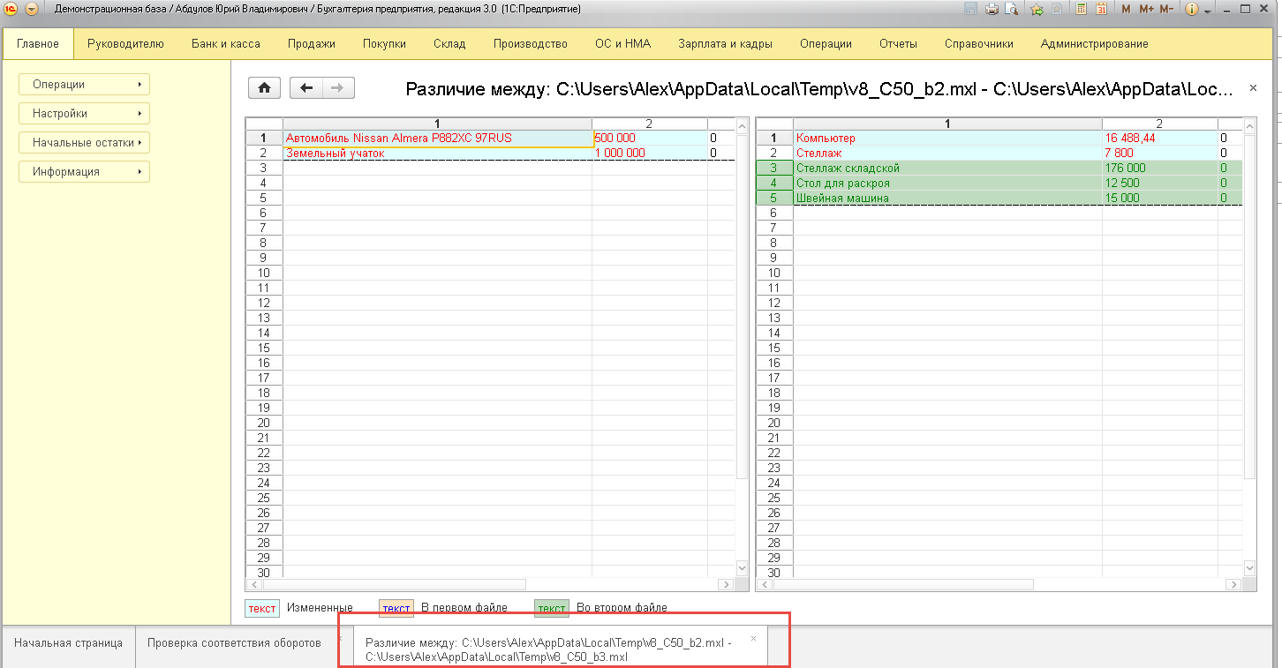Expand the arrow next to the Info icon
Image resolution: width=1282 pixels, height=668 pixels.
click(1206, 10)
